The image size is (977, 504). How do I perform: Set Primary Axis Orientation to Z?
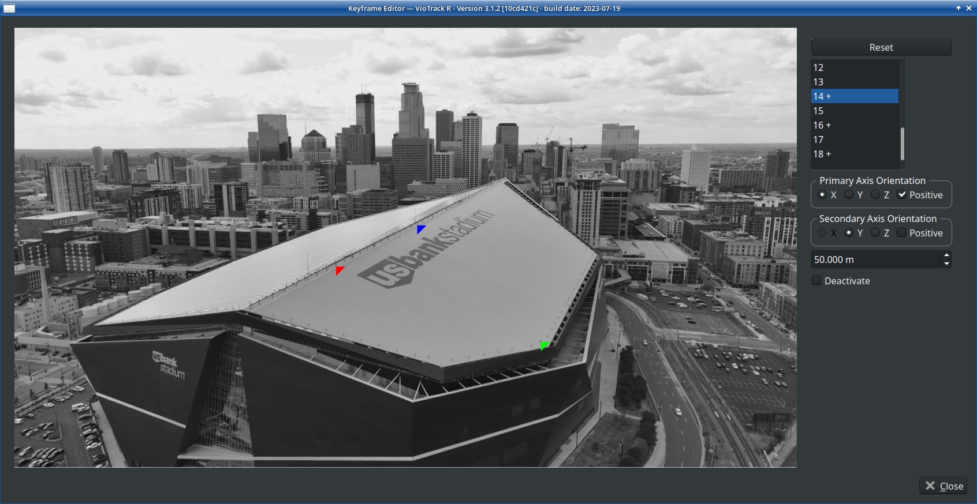[x=875, y=195]
